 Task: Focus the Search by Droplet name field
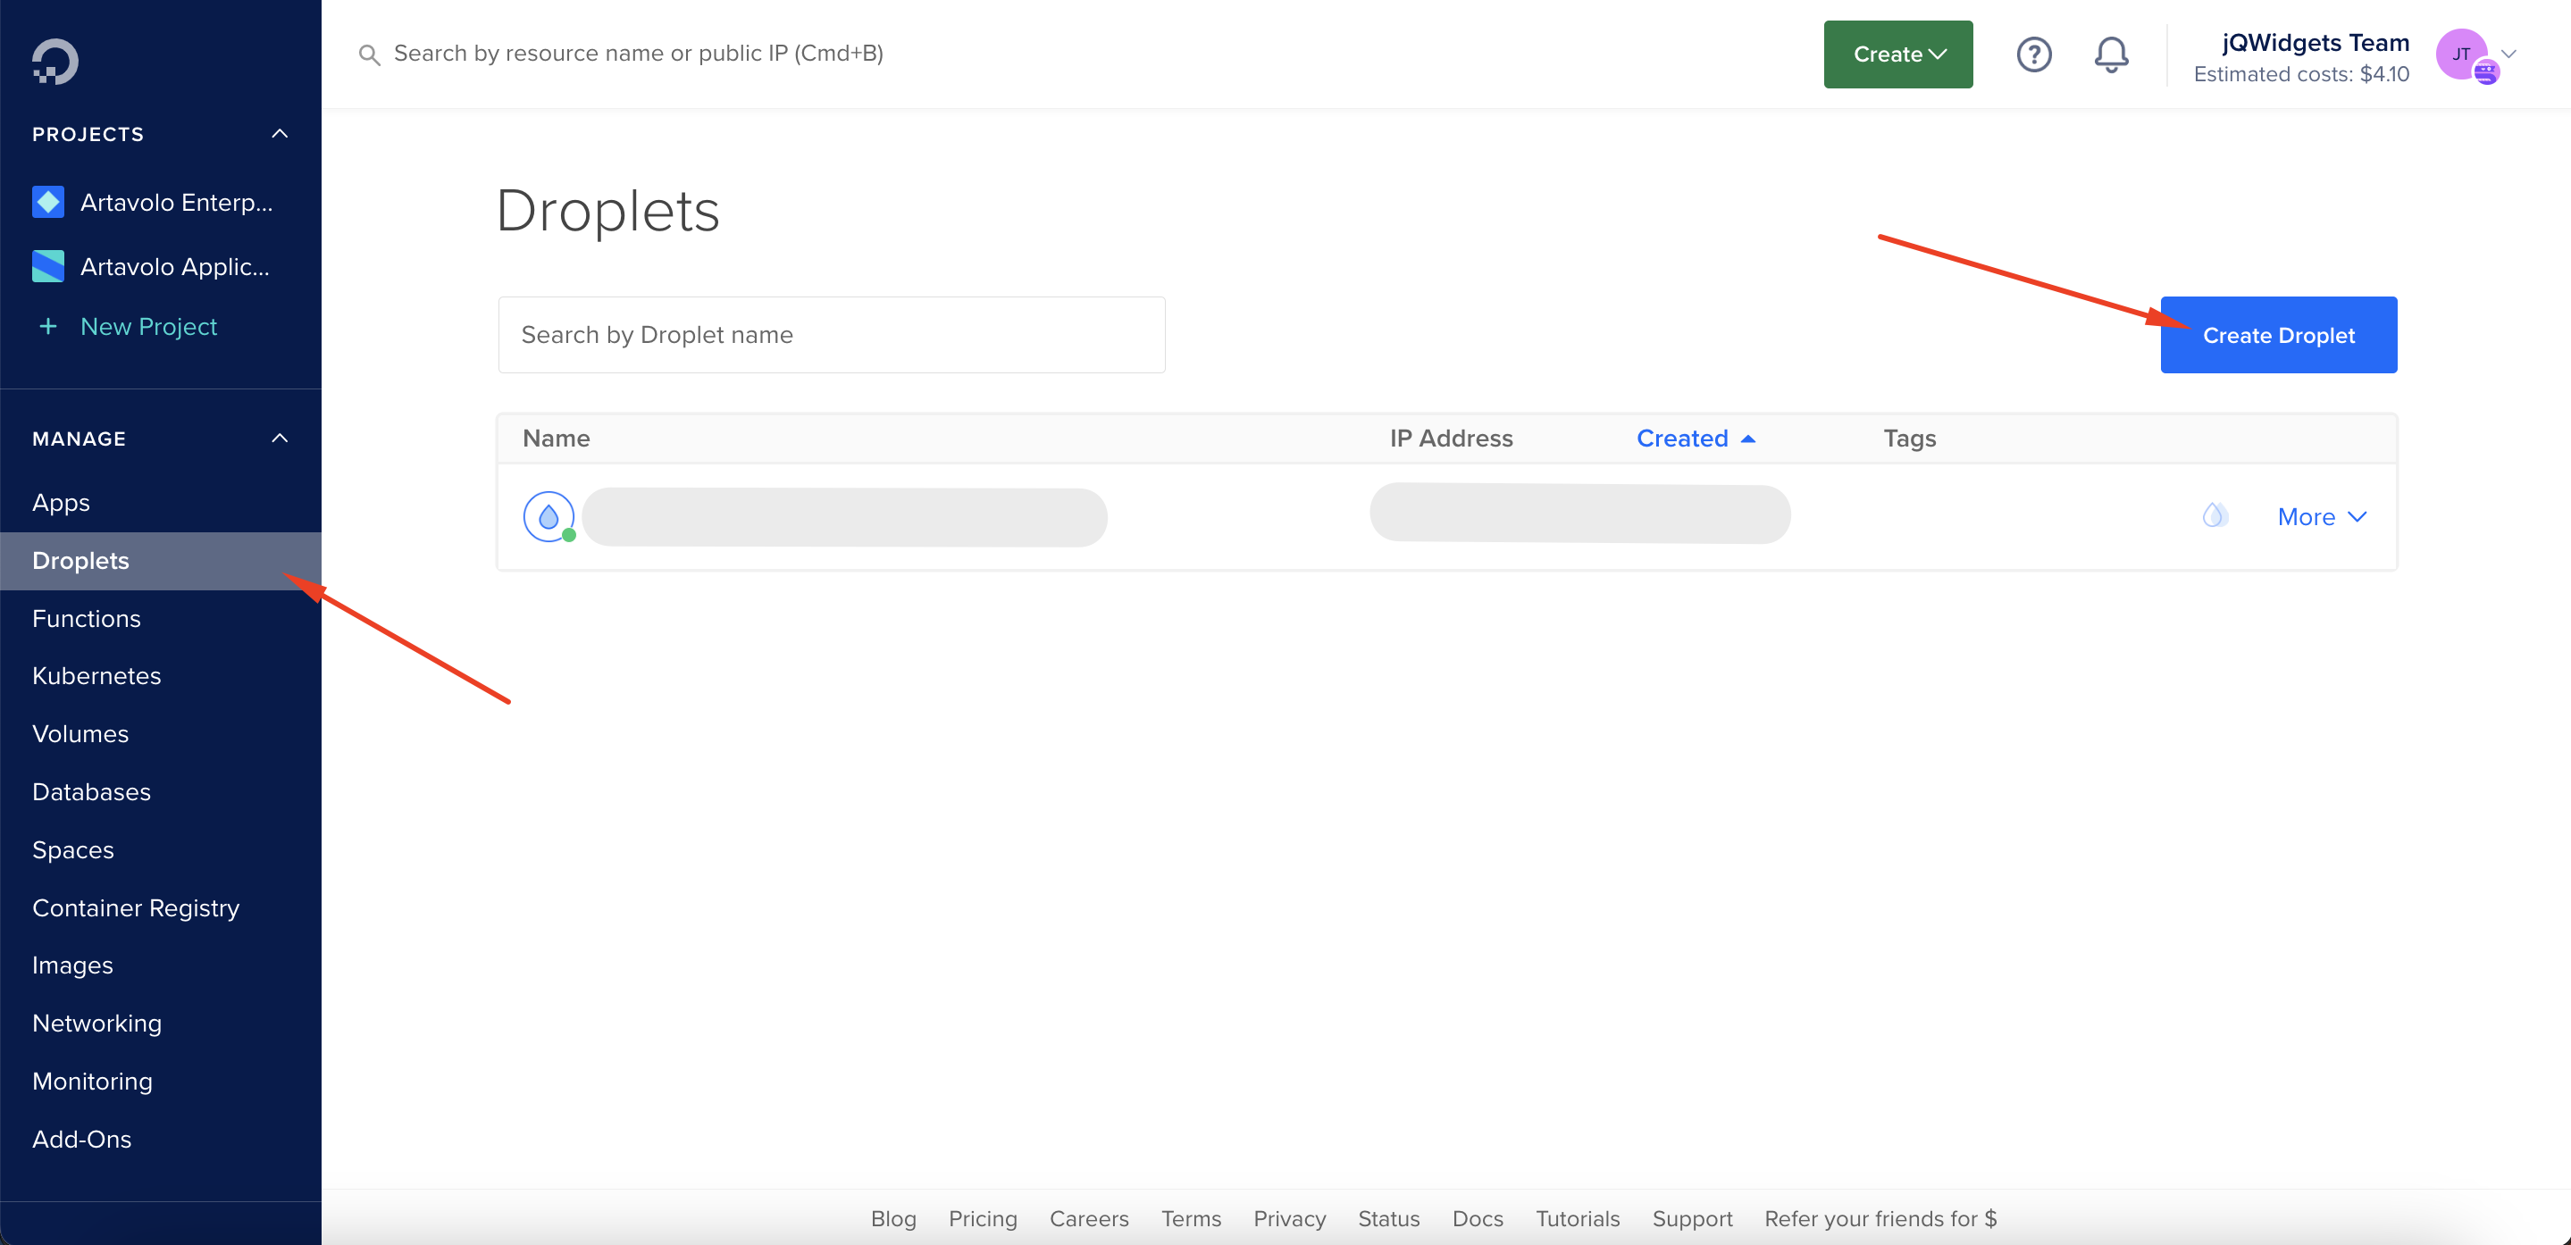click(832, 335)
